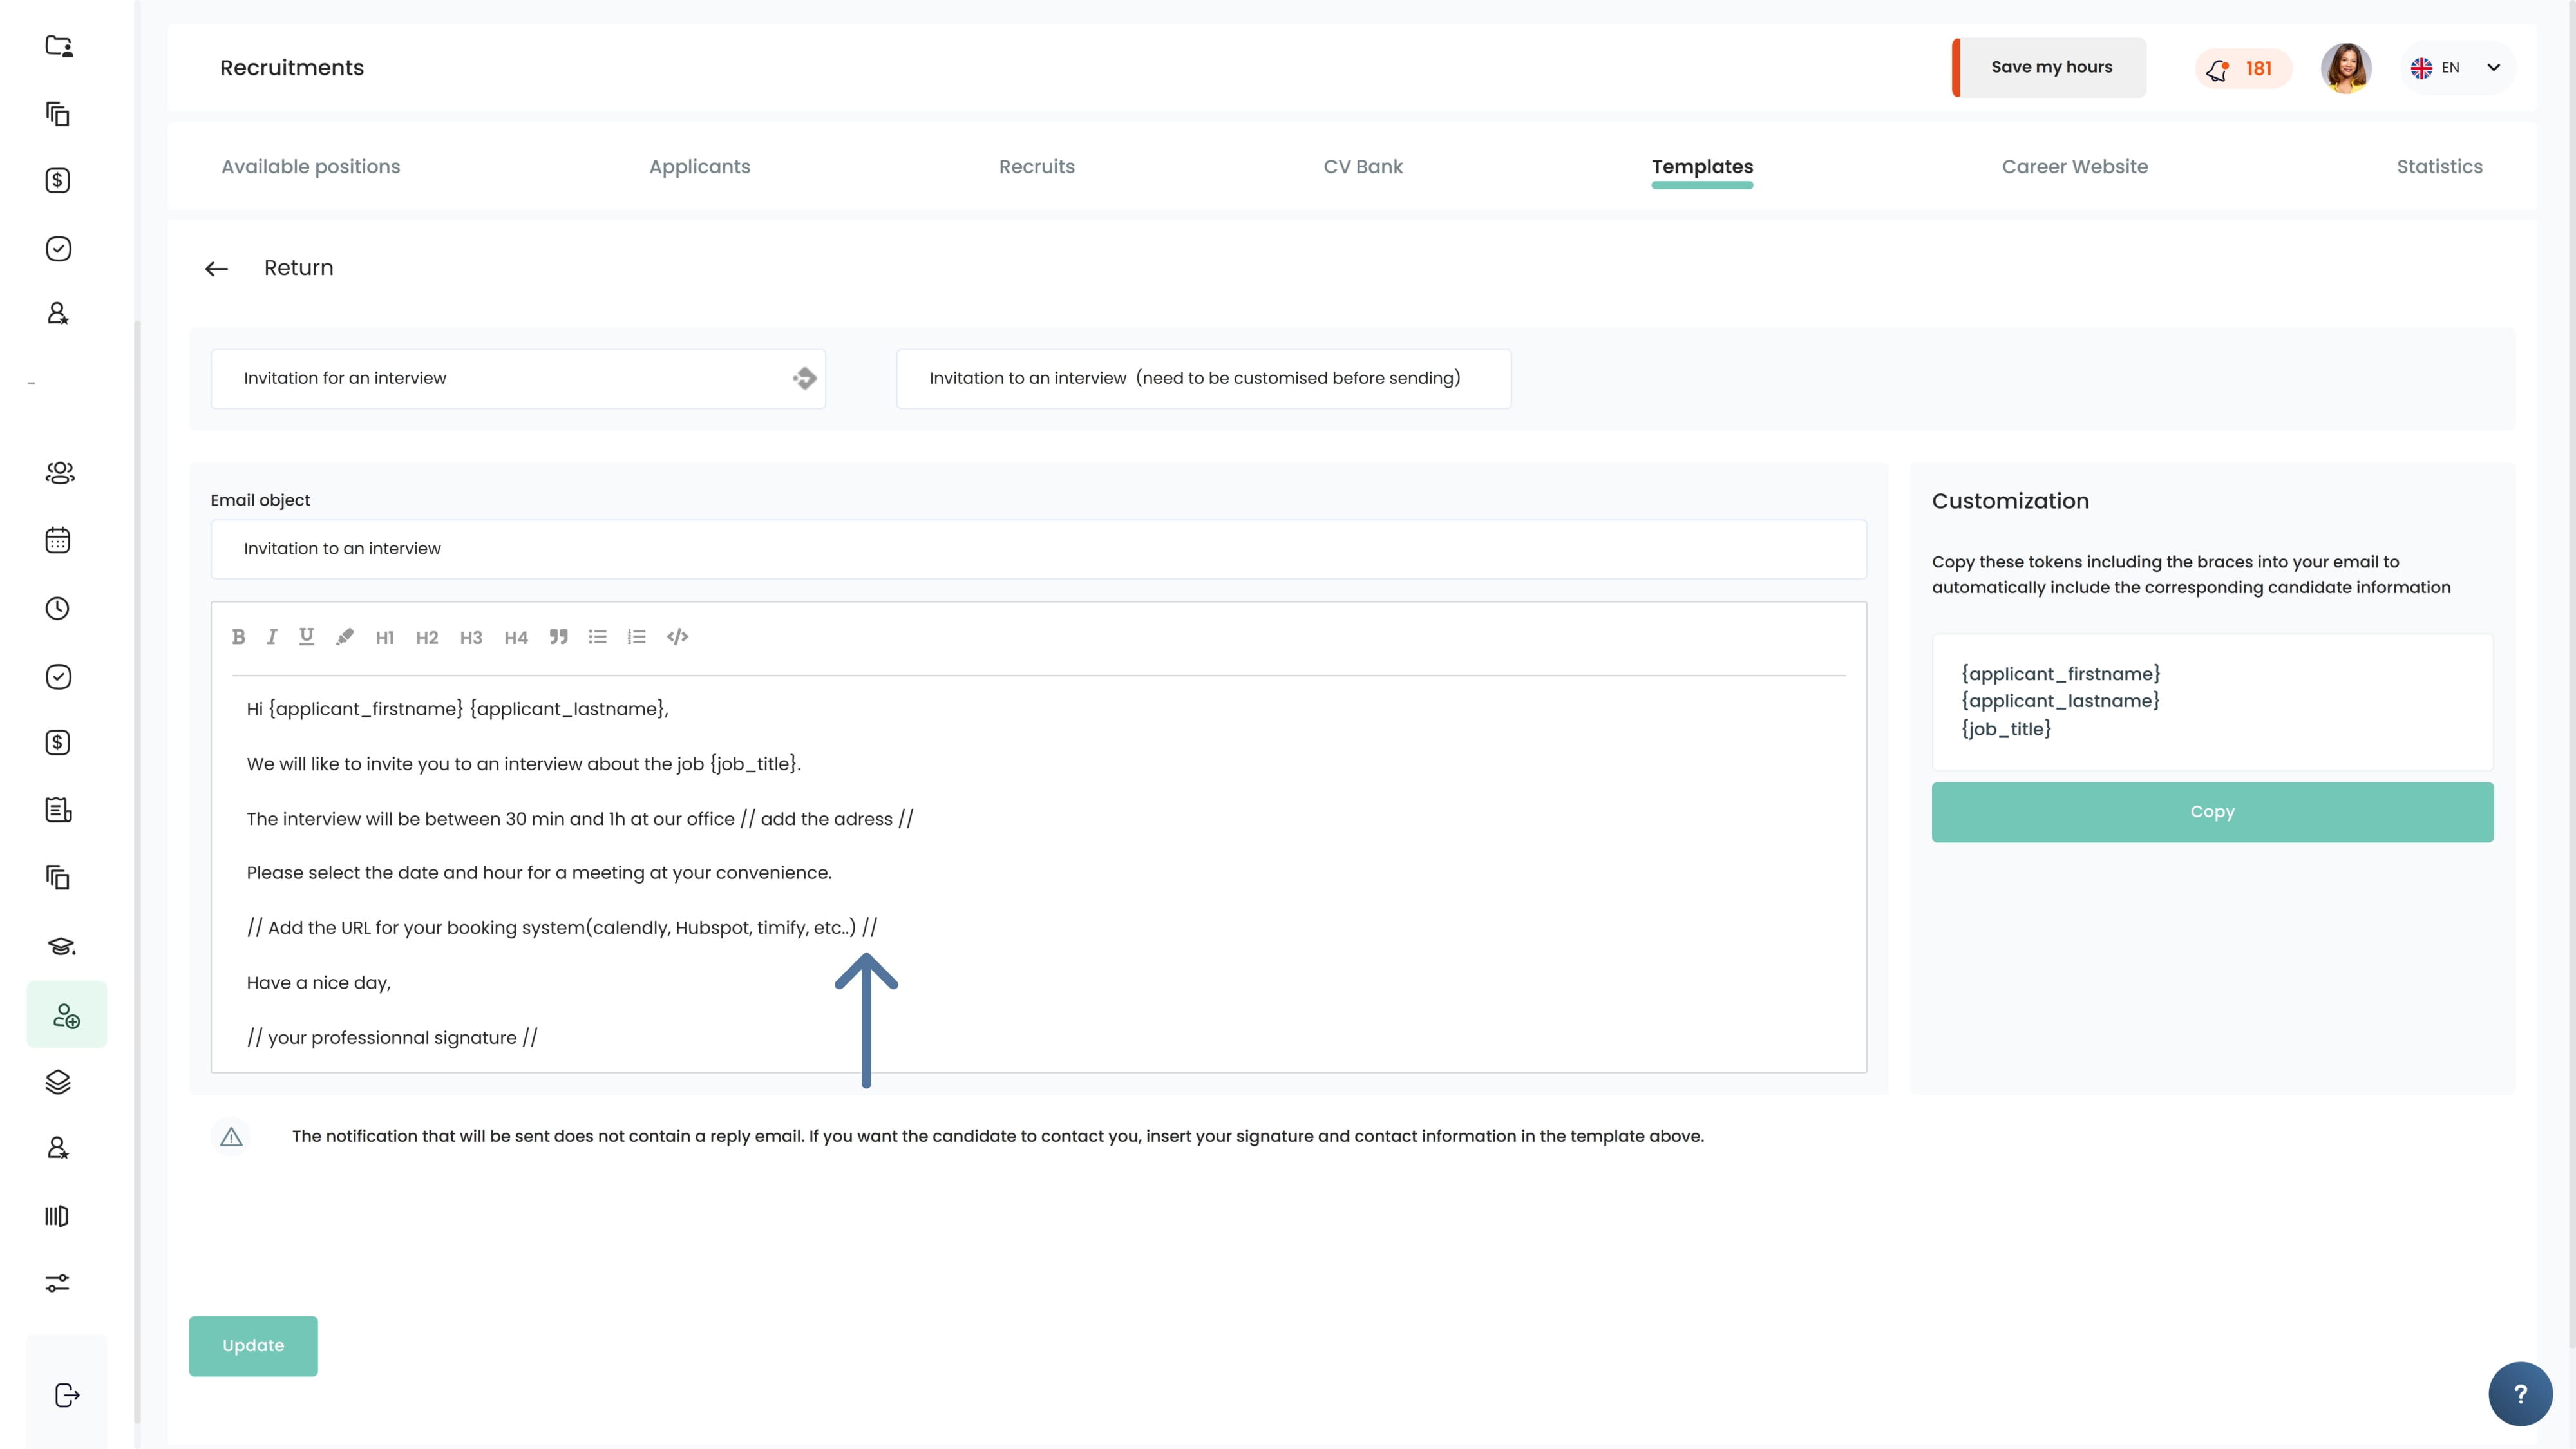Collapse sidebar section with the small dash

tap(31, 383)
